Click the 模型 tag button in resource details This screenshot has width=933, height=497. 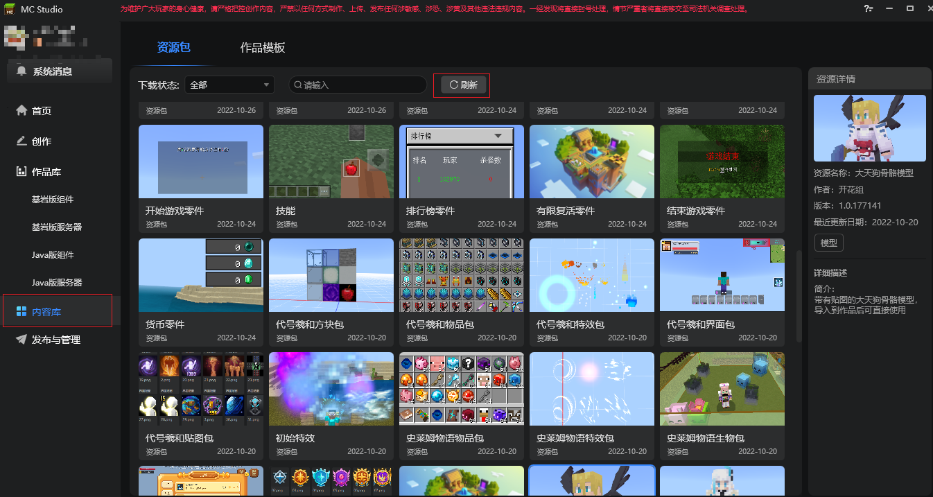[828, 243]
